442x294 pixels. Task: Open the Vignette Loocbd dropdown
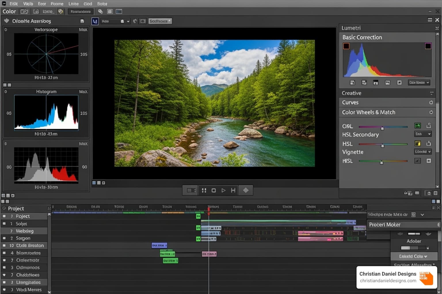[x=422, y=152]
